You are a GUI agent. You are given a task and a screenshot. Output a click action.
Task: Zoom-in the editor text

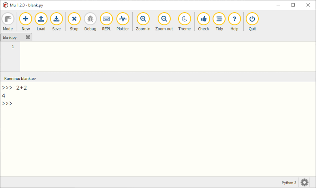[143, 22]
